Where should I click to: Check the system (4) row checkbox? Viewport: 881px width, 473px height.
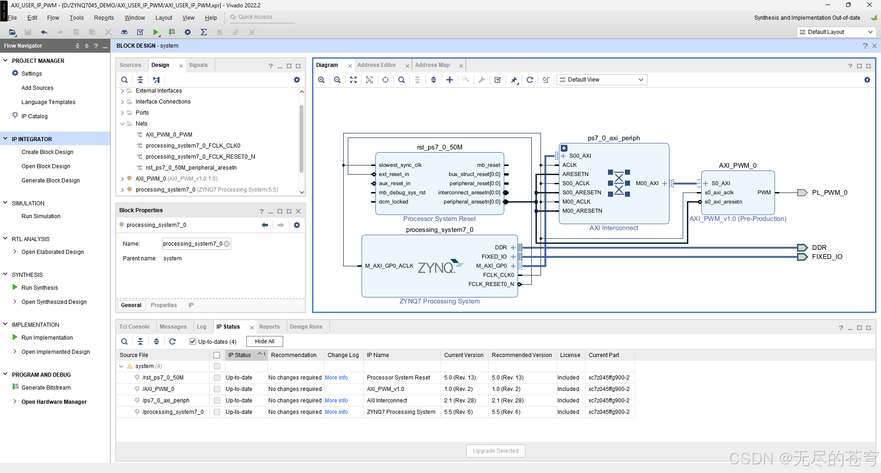pos(217,366)
